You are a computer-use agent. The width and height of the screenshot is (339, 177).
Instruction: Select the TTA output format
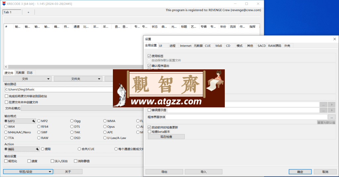(x=6, y=138)
